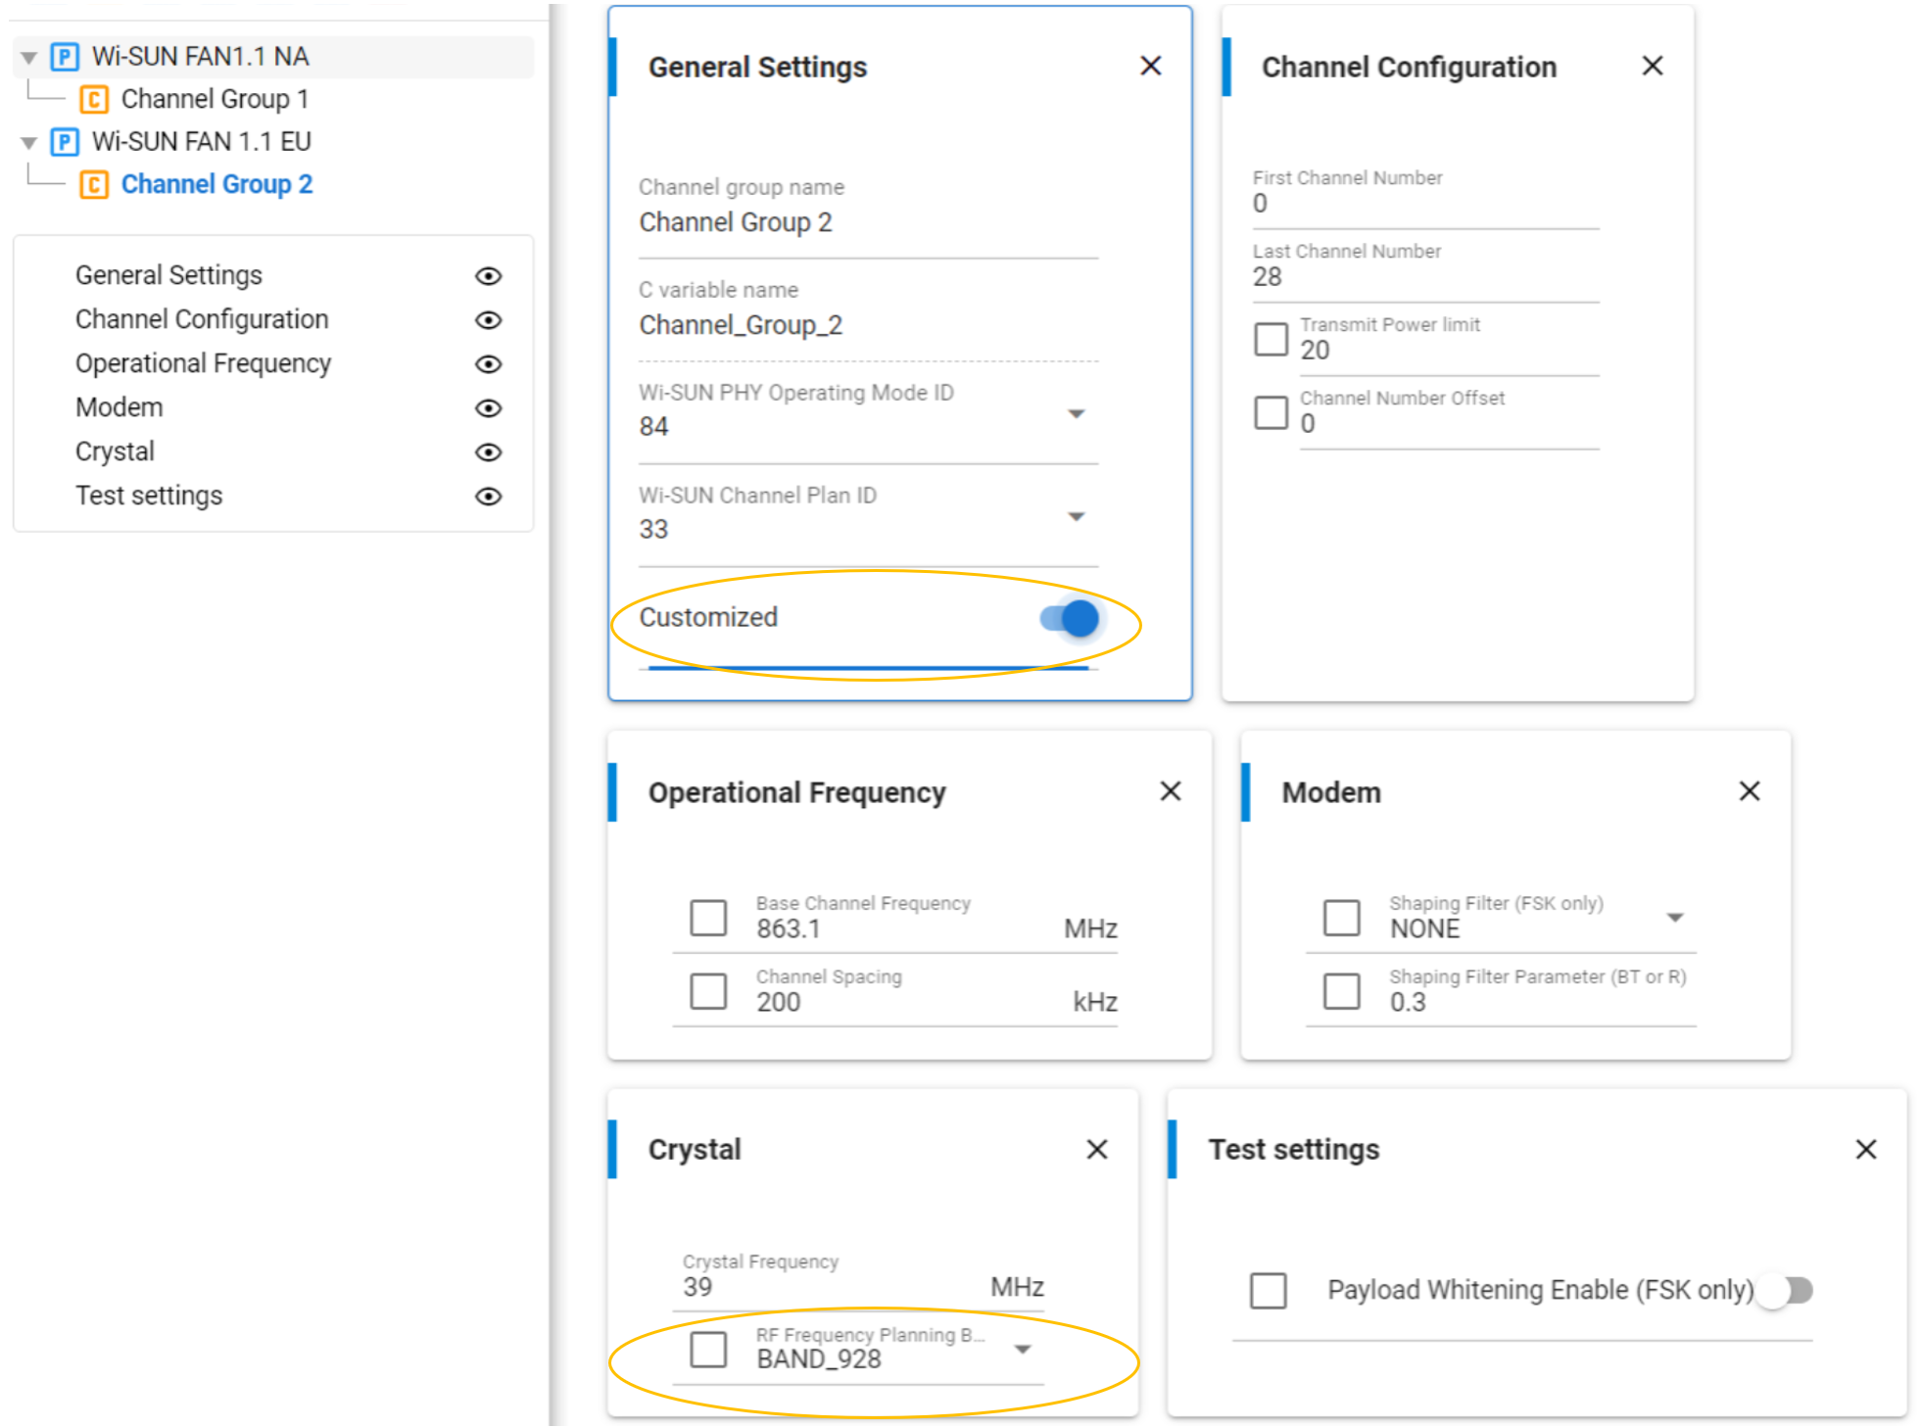Screen dimensions: 1920x1428
Task: Click the protocol icon beside Wi-SUN FAN1.1 NA
Action: pyautogui.click(x=65, y=57)
